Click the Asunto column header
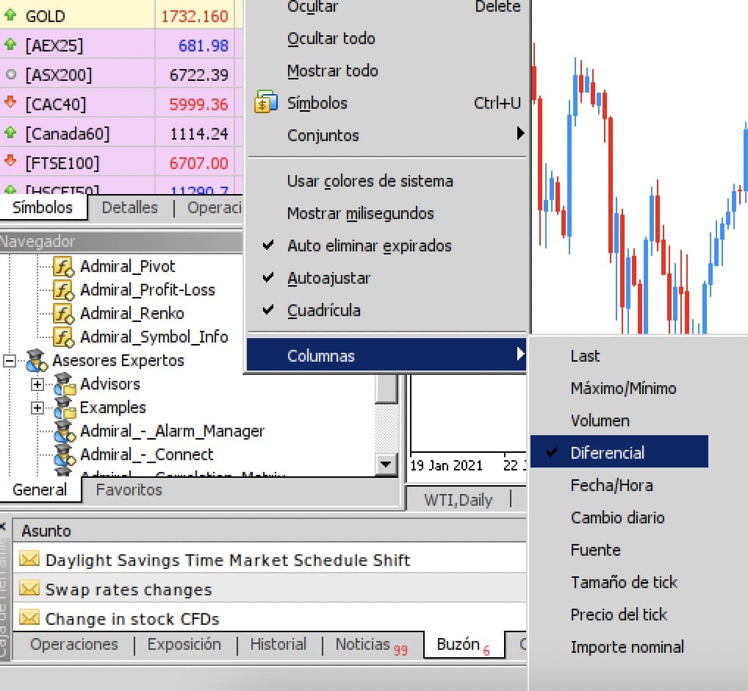This screenshot has height=691, width=748. click(270, 531)
